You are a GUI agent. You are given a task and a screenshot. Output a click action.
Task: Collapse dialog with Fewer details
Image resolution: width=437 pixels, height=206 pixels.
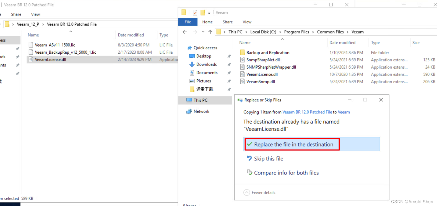point(259,192)
